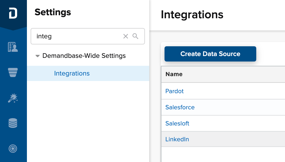Click the magnifying glass search icon
Viewport: 285px width, 162px height.
(135, 36)
